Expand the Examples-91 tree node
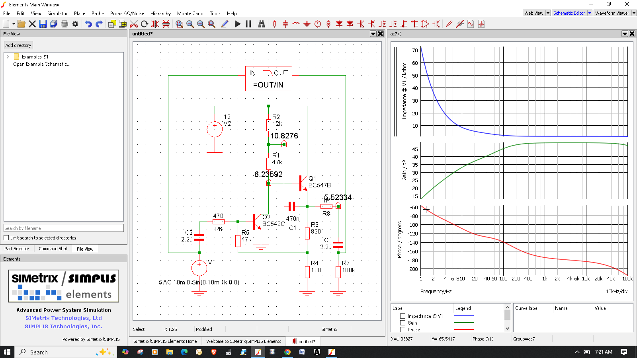The width and height of the screenshot is (637, 358). coord(8,57)
